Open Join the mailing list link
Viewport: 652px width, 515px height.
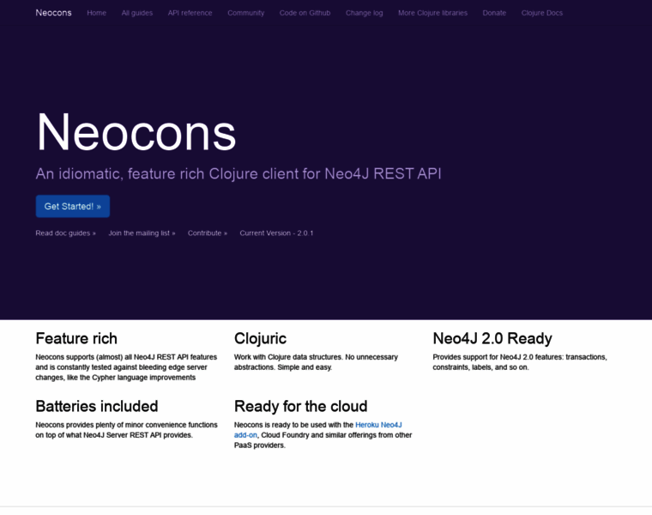(142, 233)
